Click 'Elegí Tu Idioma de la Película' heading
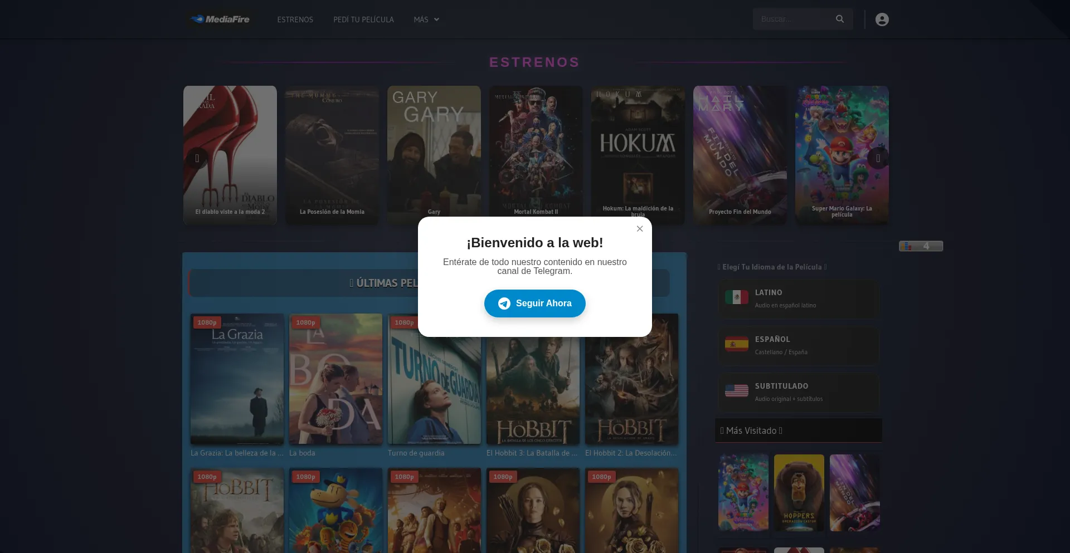Screen dimensions: 1070x553 [772, 267]
